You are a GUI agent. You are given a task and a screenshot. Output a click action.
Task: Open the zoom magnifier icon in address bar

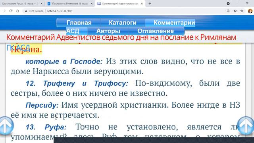point(228,11)
